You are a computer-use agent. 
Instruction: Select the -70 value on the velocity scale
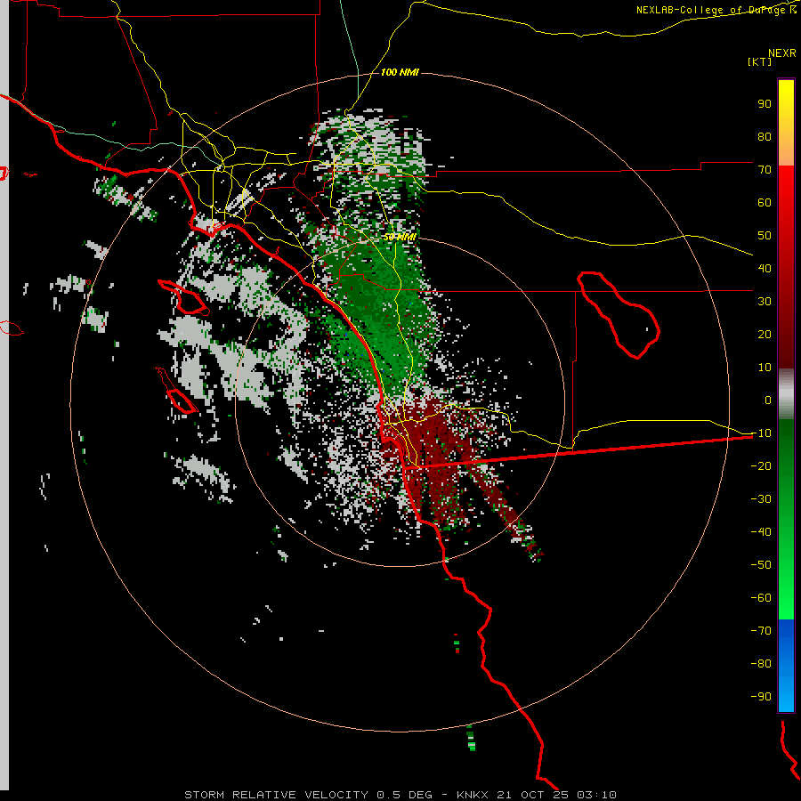[x=761, y=631]
